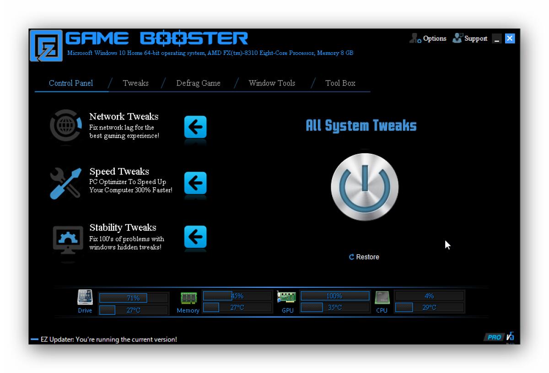Open Options via the user gear icon
Viewport: 549px width, 373px height.
414,38
